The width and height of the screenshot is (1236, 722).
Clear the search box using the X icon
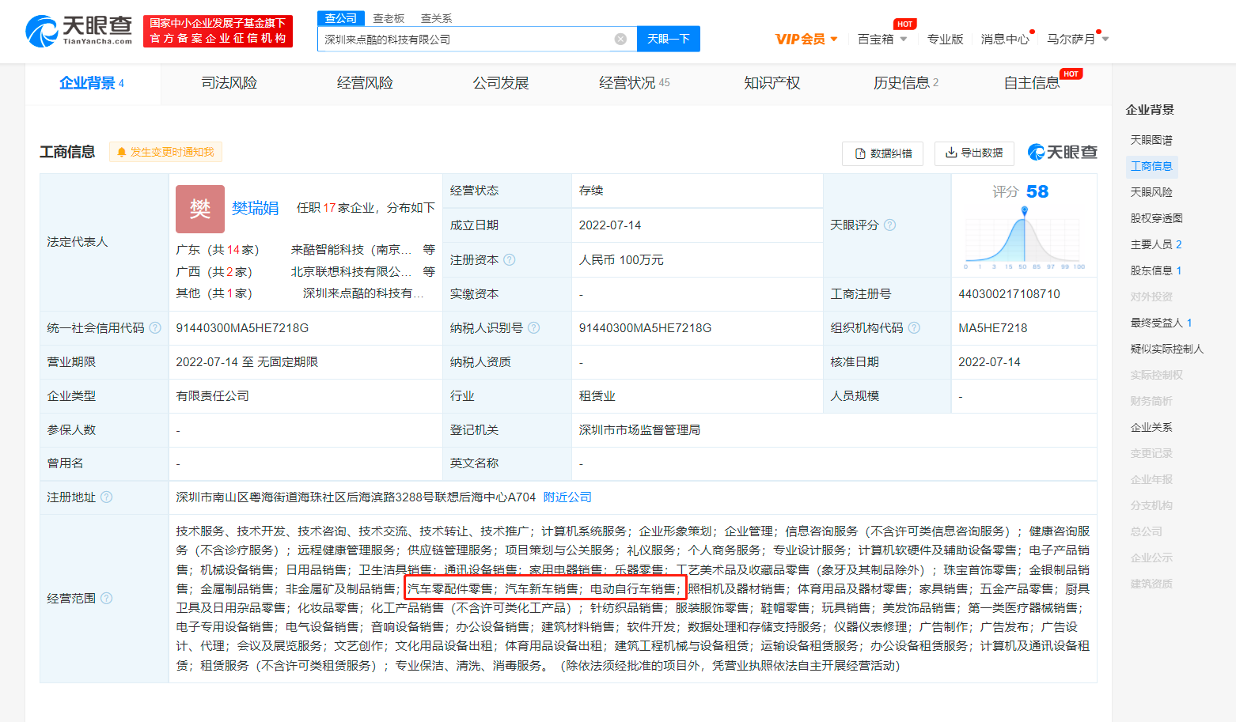coord(620,39)
